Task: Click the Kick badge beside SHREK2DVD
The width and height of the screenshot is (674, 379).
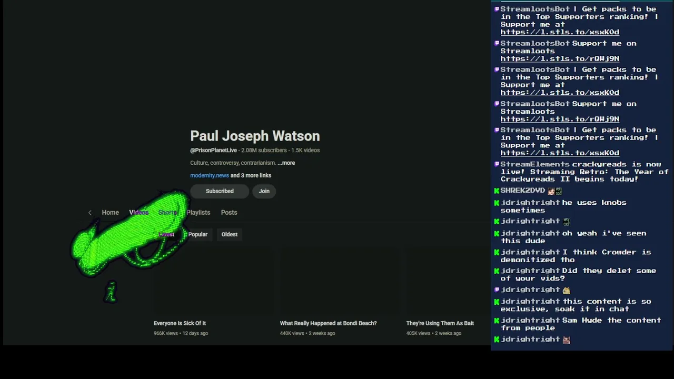Action: (497, 191)
